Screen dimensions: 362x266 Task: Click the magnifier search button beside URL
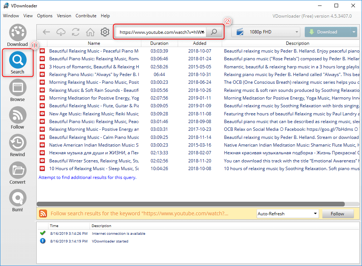click(x=214, y=32)
